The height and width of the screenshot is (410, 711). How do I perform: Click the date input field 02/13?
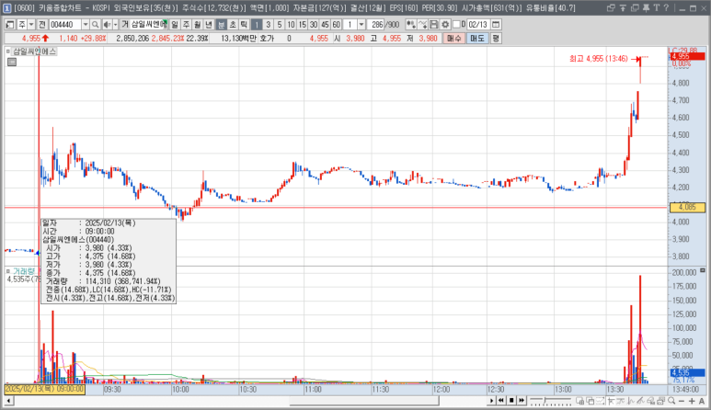pos(478,25)
